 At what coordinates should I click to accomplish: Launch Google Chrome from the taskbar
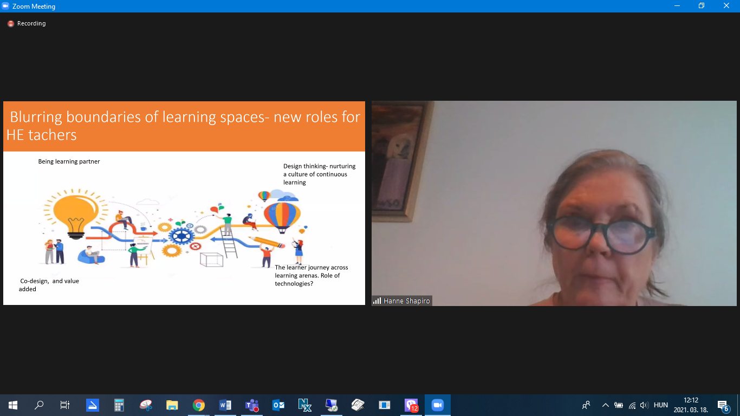point(199,405)
